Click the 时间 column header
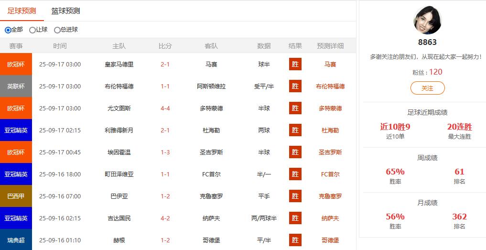Screen dimensions: 486x250 (x=60, y=46)
